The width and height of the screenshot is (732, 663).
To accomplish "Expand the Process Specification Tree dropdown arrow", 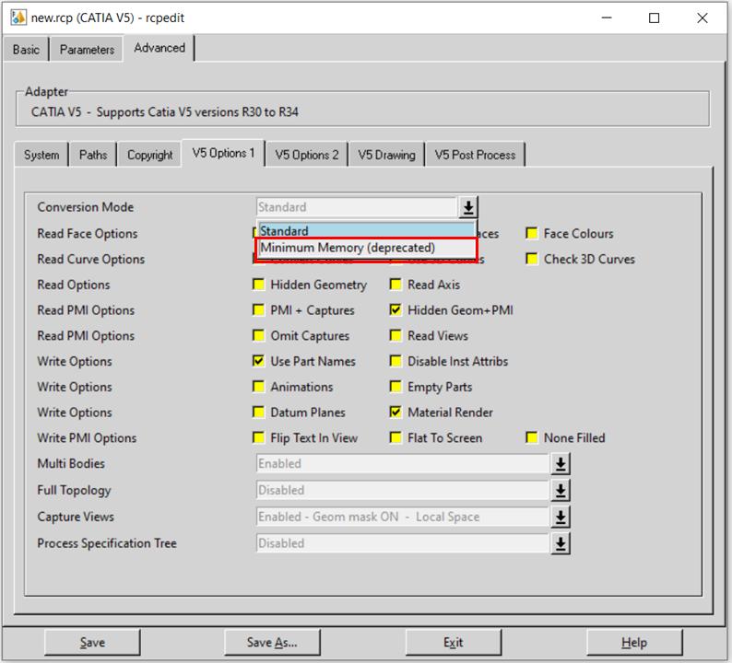I will click(x=561, y=543).
